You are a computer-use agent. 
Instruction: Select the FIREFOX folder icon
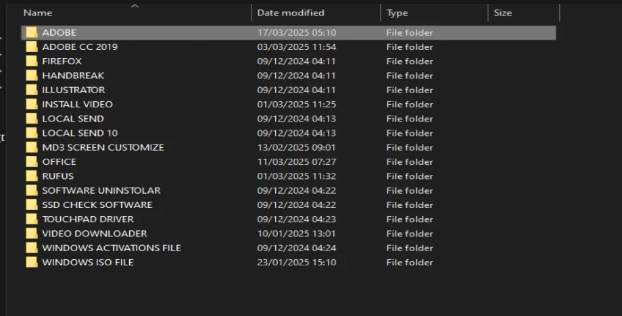pos(31,61)
